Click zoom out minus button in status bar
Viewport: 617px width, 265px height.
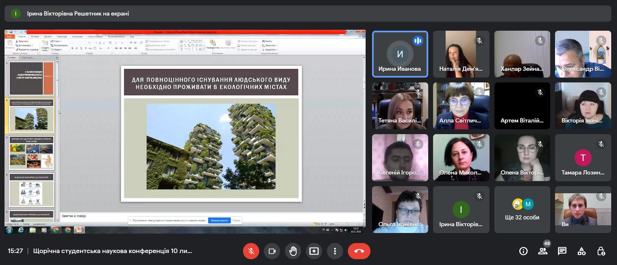(337, 224)
